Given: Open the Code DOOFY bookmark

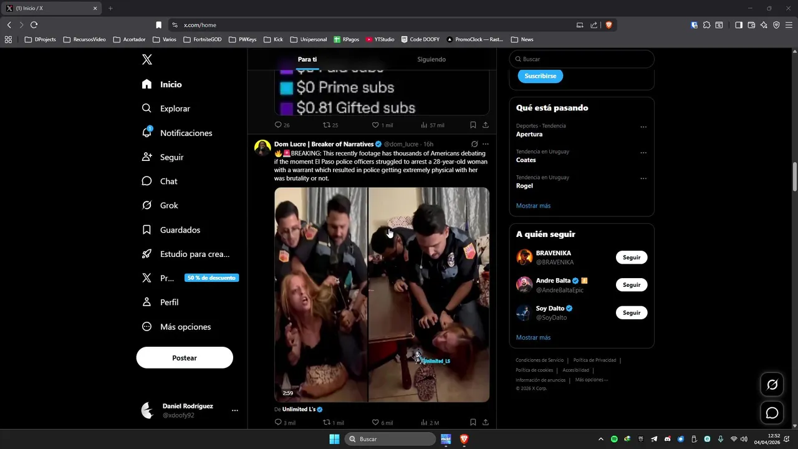Looking at the screenshot, I should click(420, 39).
